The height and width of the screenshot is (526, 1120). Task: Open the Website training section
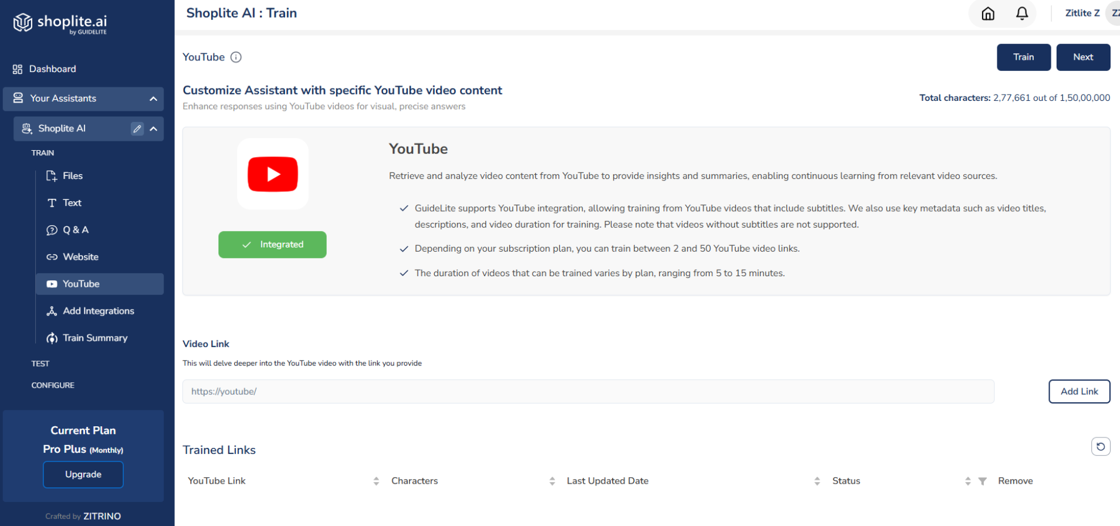point(80,257)
